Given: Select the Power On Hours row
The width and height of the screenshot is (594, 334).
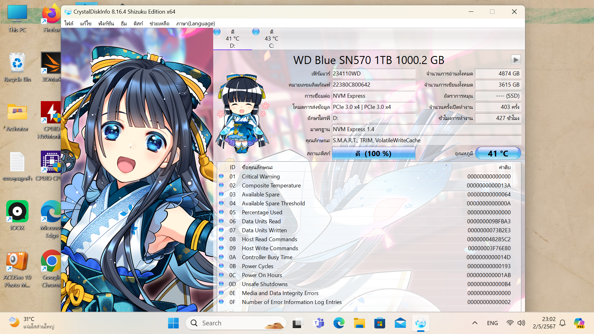Looking at the screenshot, I should point(365,275).
